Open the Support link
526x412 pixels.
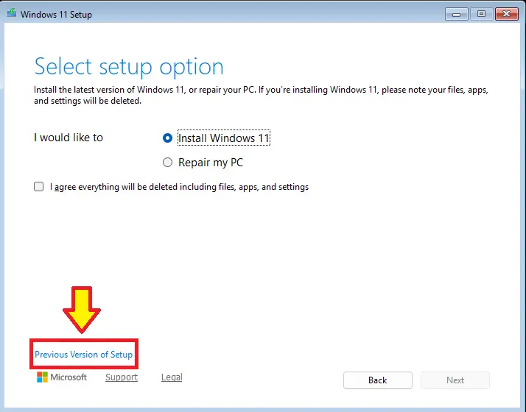click(122, 377)
